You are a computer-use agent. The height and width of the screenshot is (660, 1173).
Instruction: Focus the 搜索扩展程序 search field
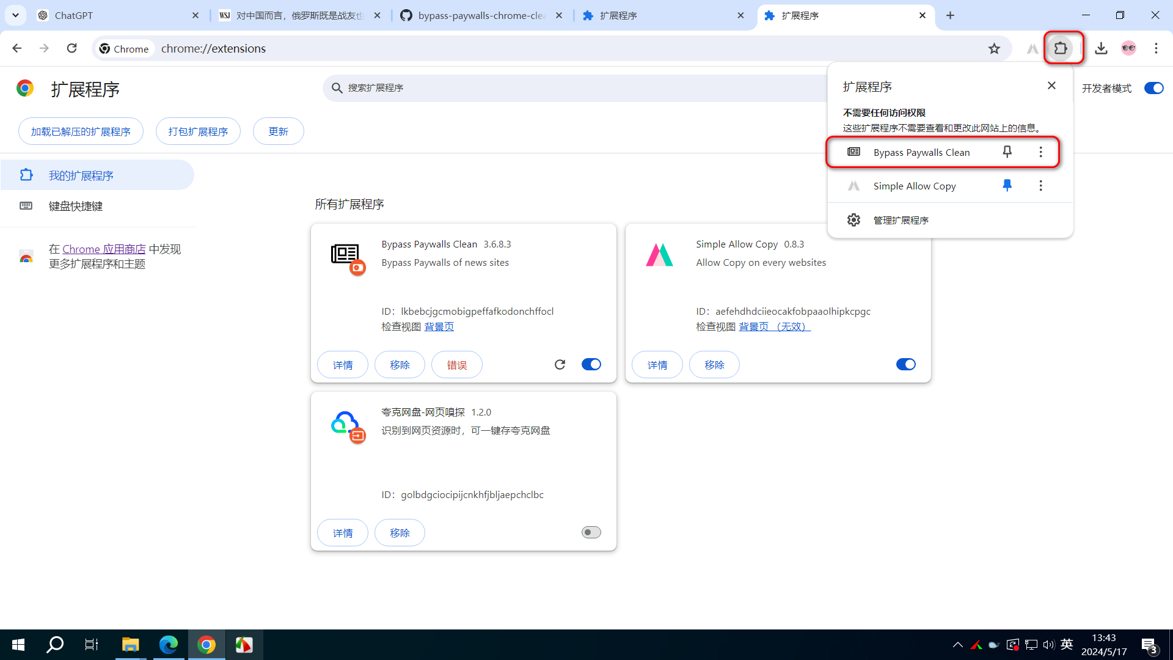tap(574, 88)
